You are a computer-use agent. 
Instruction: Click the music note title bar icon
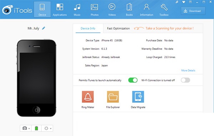click(177, 2)
